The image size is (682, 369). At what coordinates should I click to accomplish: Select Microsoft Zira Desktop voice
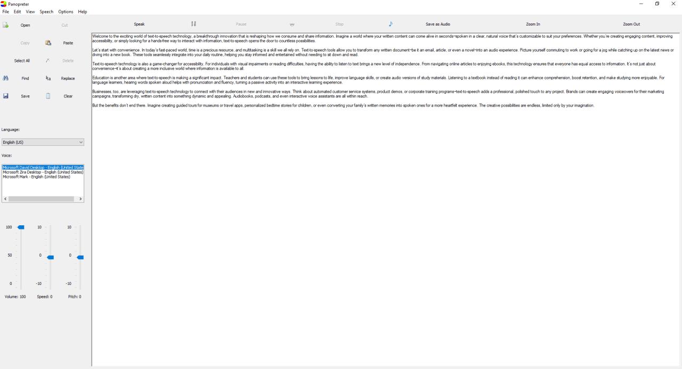pos(43,172)
